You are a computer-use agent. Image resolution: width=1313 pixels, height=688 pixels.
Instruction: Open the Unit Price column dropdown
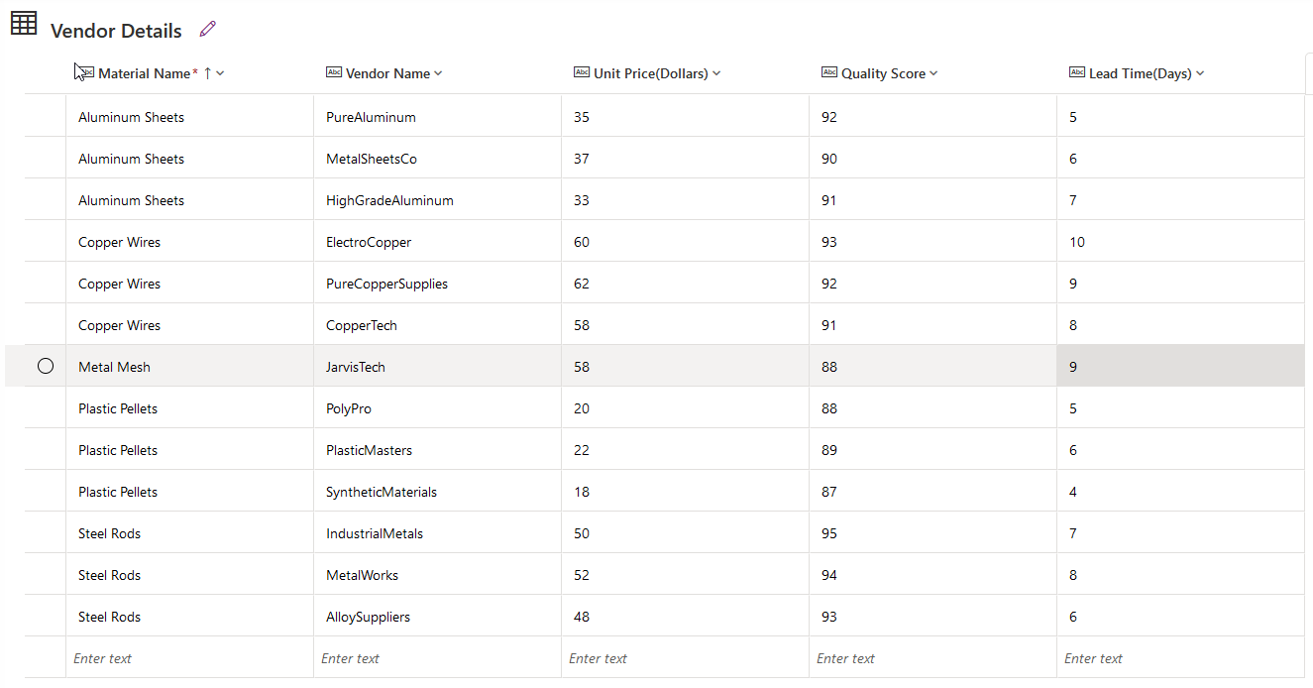pos(716,72)
